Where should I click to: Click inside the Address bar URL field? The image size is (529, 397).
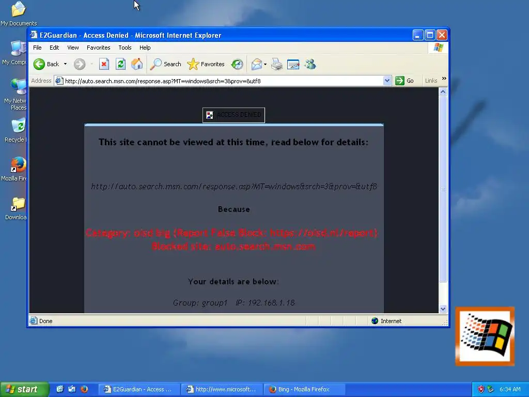[x=223, y=81]
